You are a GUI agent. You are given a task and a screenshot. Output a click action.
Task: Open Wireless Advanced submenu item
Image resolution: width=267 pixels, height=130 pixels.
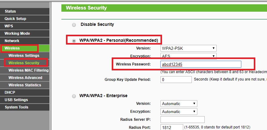[x=25, y=78]
